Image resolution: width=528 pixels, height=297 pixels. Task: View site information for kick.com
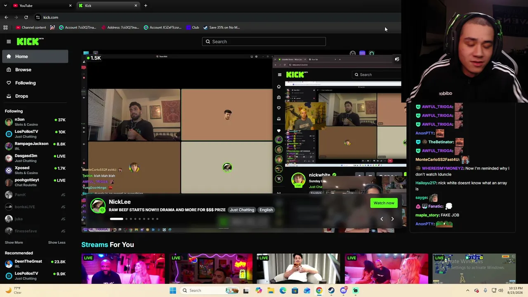[x=38, y=17]
